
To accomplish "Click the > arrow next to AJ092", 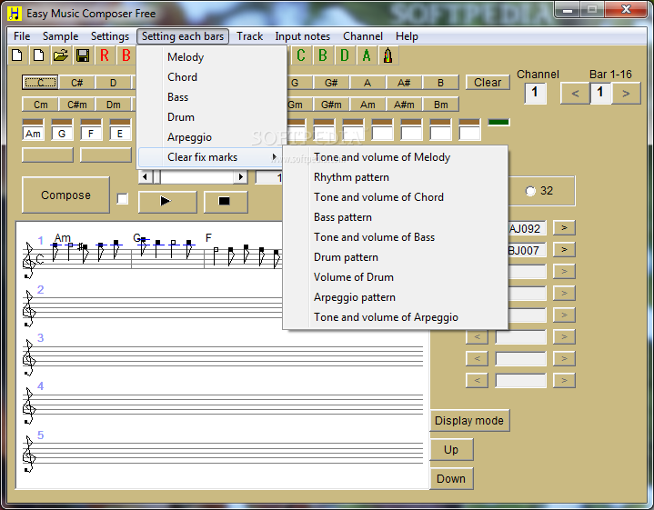I will [x=564, y=227].
